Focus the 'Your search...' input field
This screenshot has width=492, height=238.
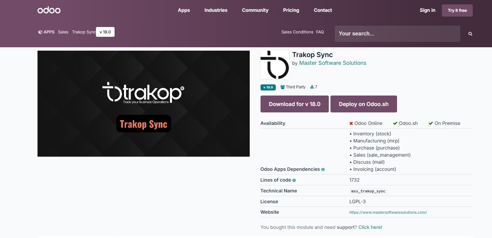pos(397,34)
